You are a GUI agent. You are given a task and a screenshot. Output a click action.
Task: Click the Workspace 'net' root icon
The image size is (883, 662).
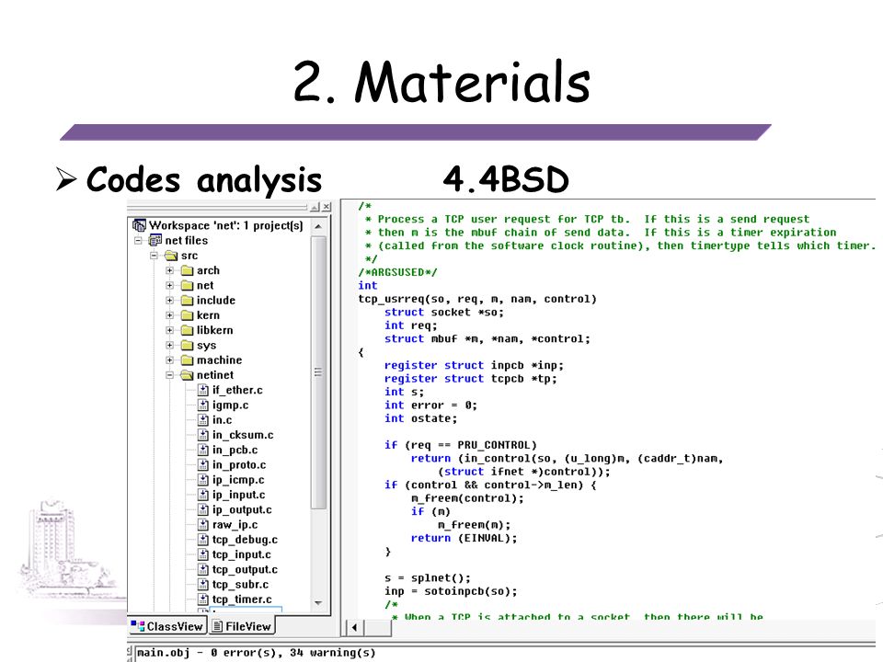pyautogui.click(x=139, y=226)
